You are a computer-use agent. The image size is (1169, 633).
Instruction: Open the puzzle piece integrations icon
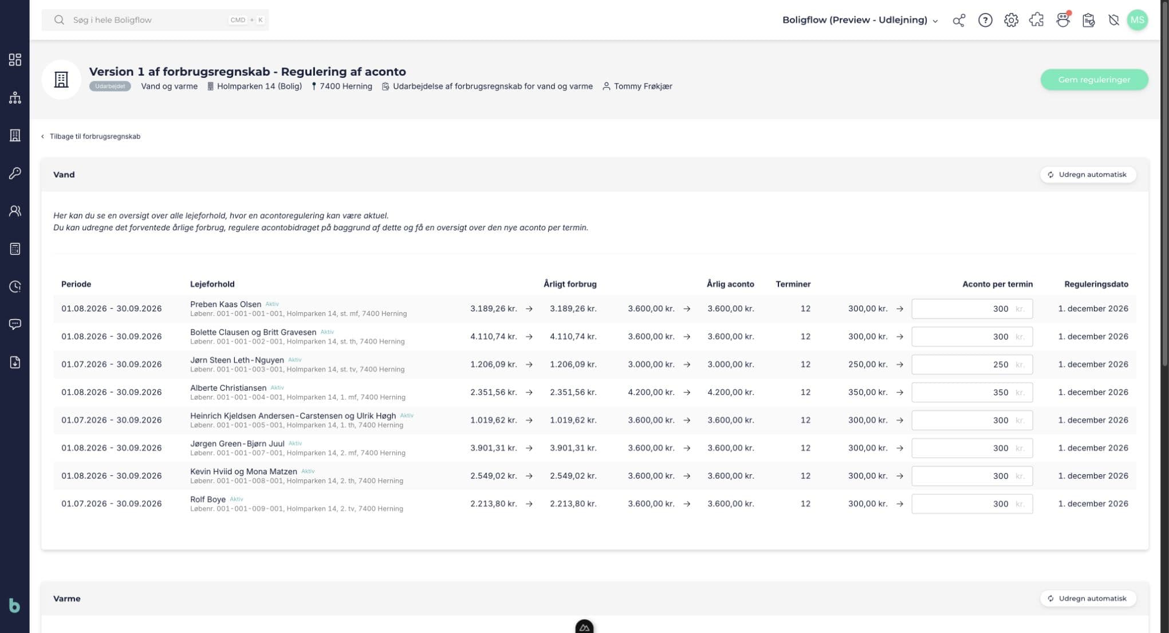[1036, 20]
